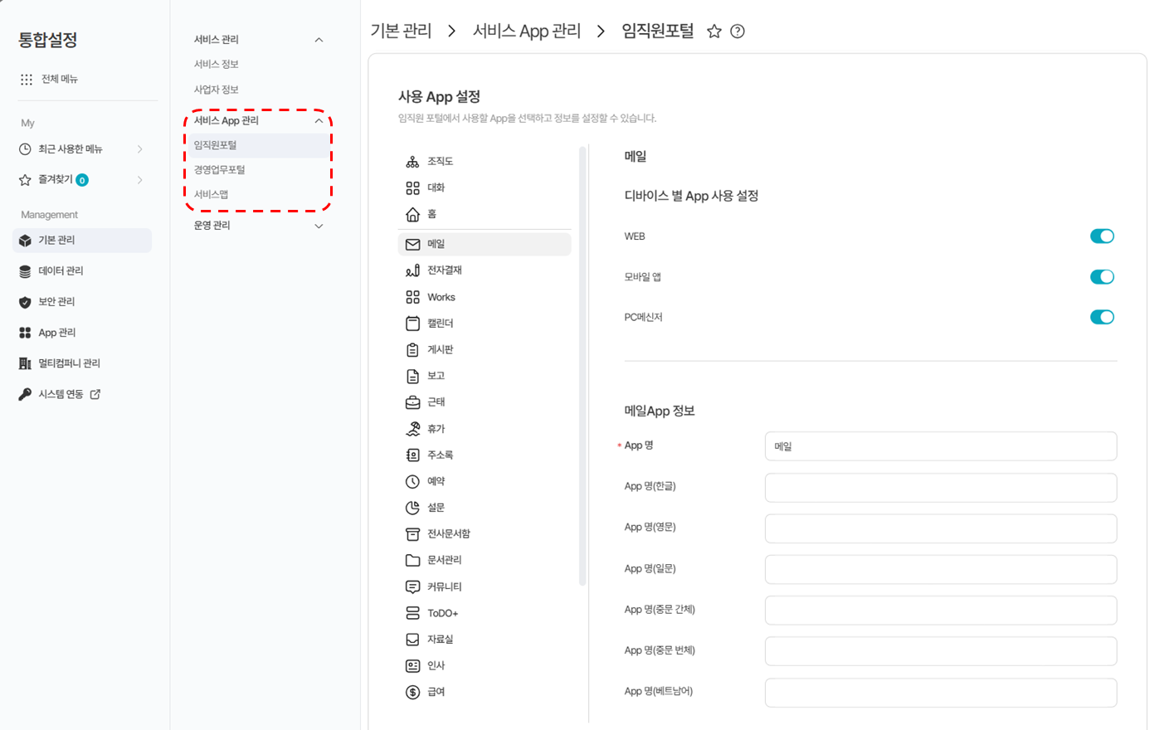Click the app list vertical scrollbar
Screen dimensions: 1159x730
point(582,365)
